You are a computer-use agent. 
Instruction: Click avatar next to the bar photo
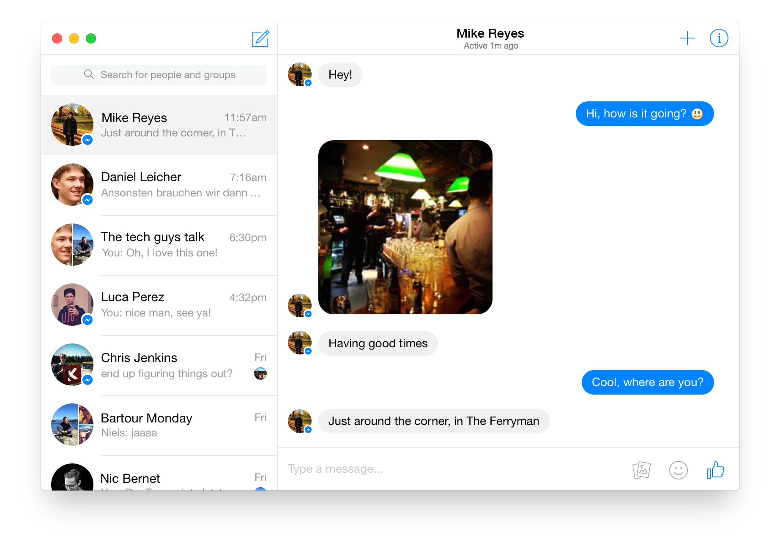point(300,305)
